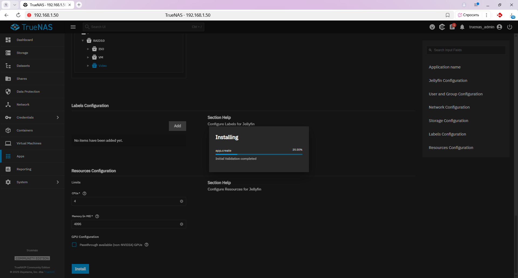The image size is (518, 278).
Task: Expand the ISO dataset tree node
Action: [88, 49]
